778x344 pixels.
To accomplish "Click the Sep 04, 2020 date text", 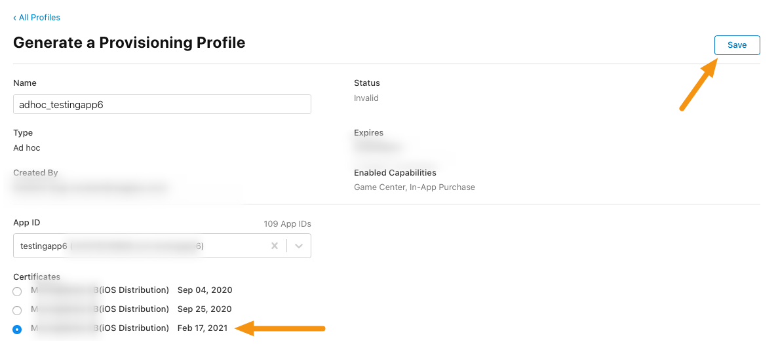I will [x=204, y=290].
